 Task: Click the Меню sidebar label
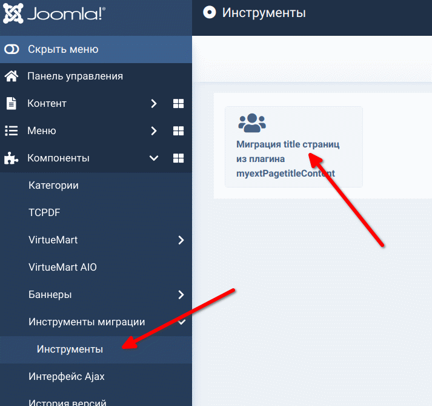pyautogui.click(x=42, y=131)
